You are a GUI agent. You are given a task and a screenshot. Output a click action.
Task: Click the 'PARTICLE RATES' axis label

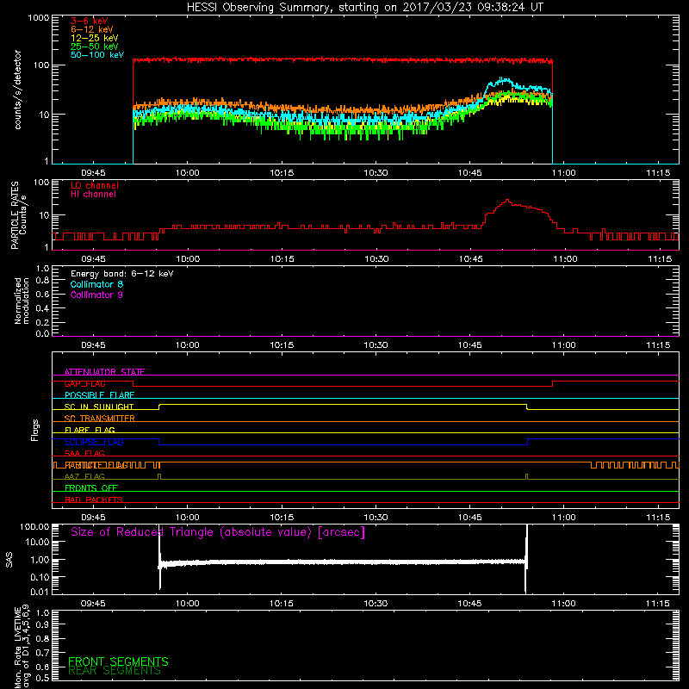click(x=15, y=215)
